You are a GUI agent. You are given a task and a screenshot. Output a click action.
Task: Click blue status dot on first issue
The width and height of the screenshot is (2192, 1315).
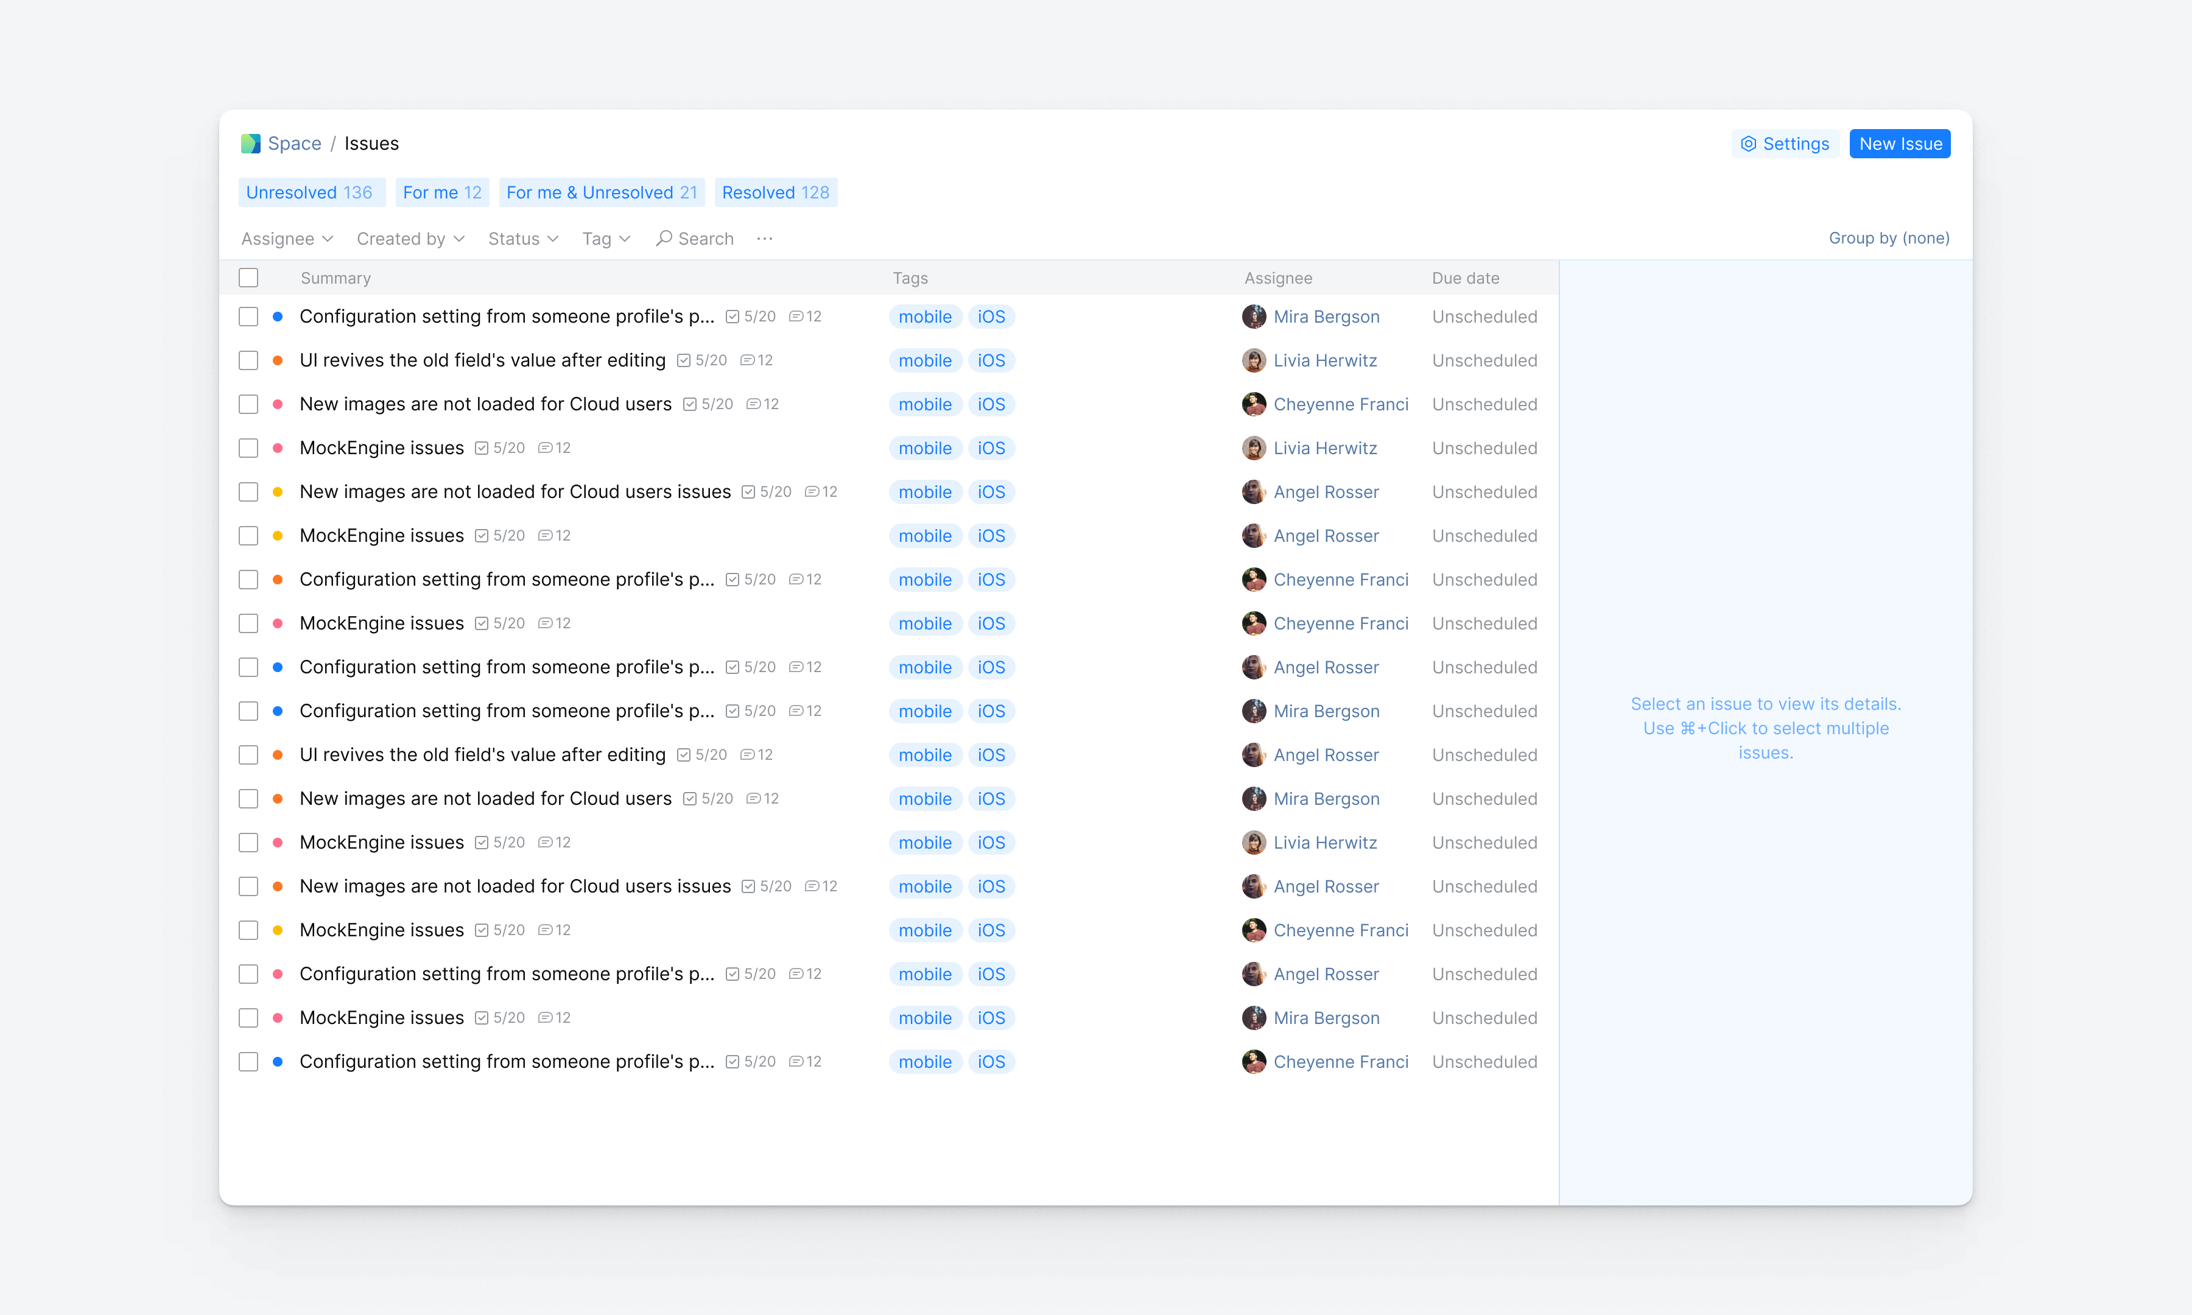coord(277,317)
